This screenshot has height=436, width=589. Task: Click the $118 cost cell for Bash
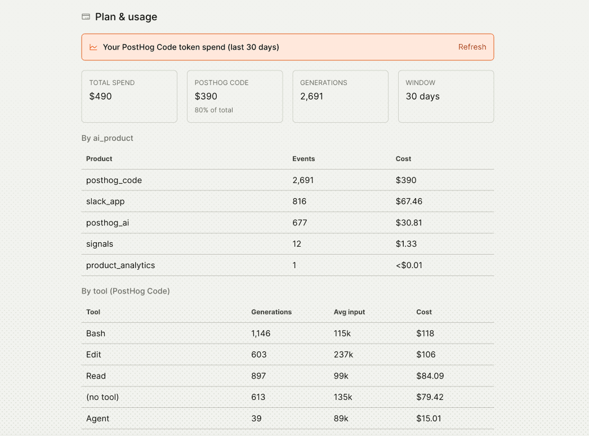[x=425, y=333]
